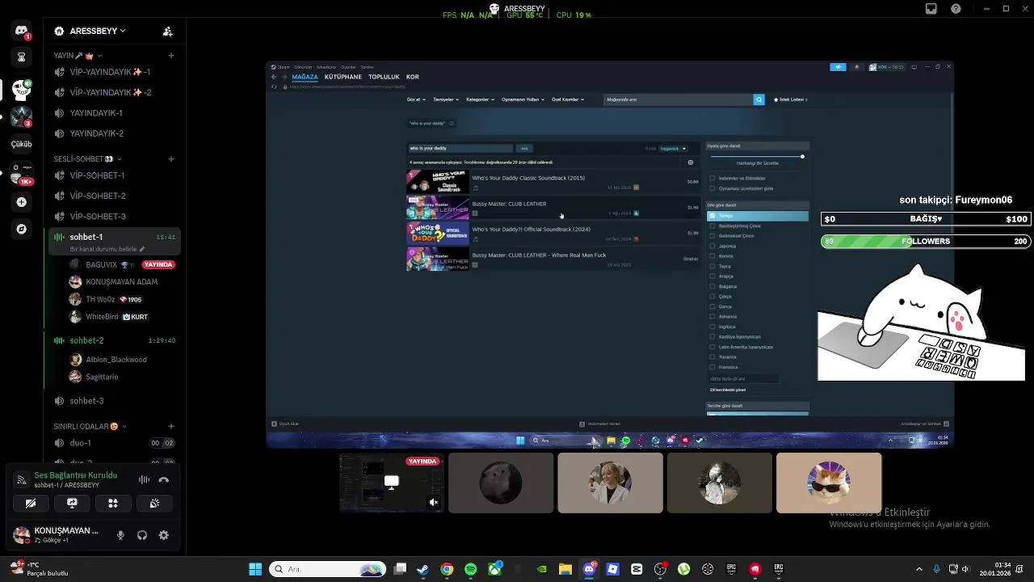Check 'Türkçe' language filter checkbox
1034x582 pixels.
pyautogui.click(x=712, y=216)
